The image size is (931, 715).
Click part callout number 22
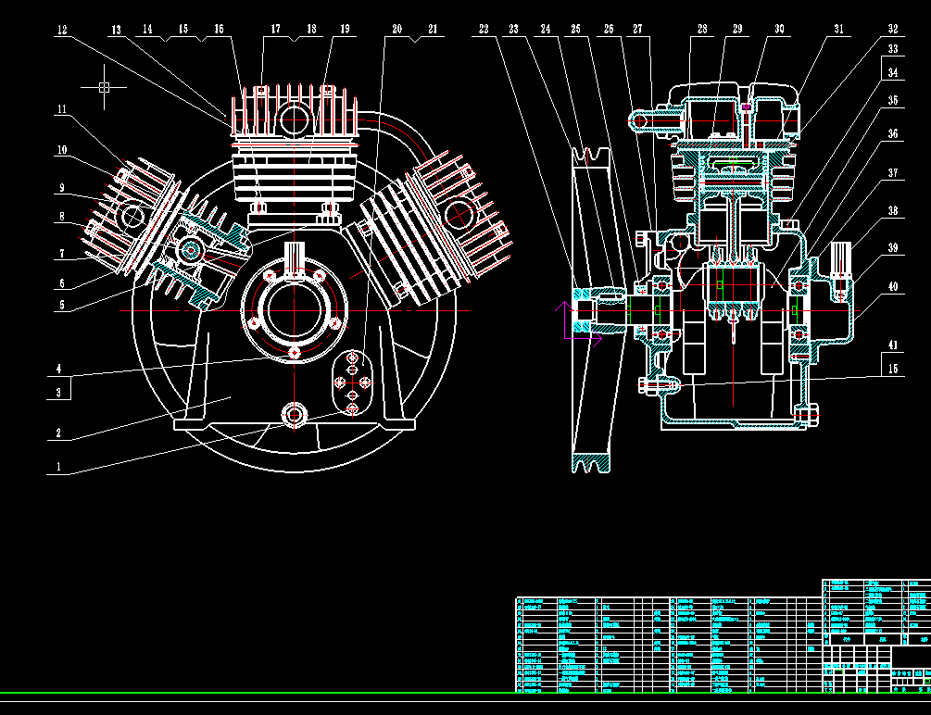tap(484, 29)
